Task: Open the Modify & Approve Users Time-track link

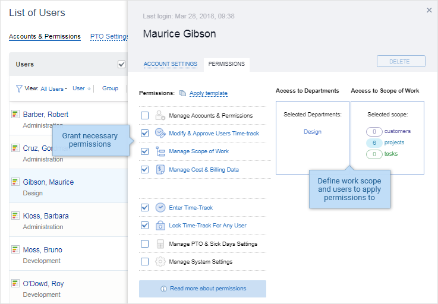Action: click(x=214, y=134)
